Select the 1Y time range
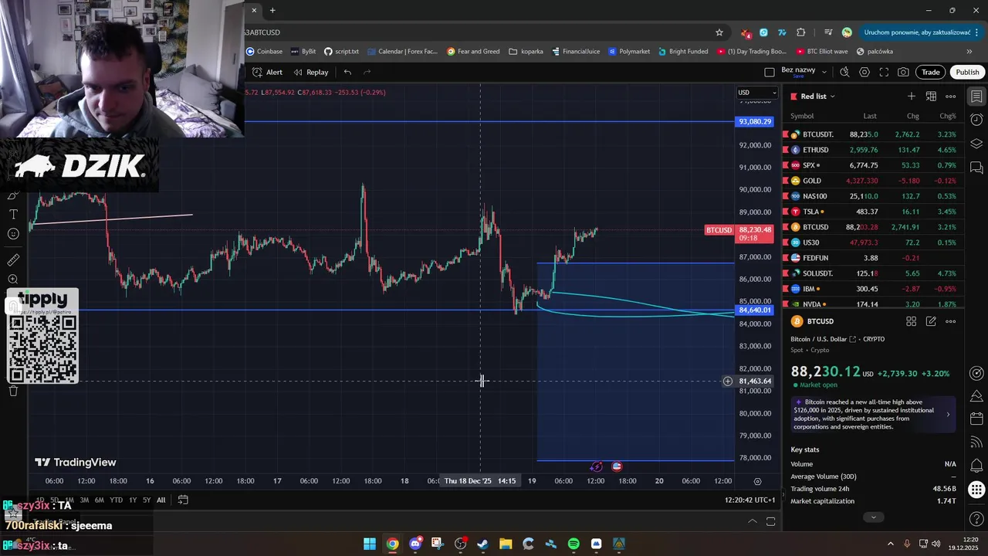The height and width of the screenshot is (556, 988). [x=133, y=500]
